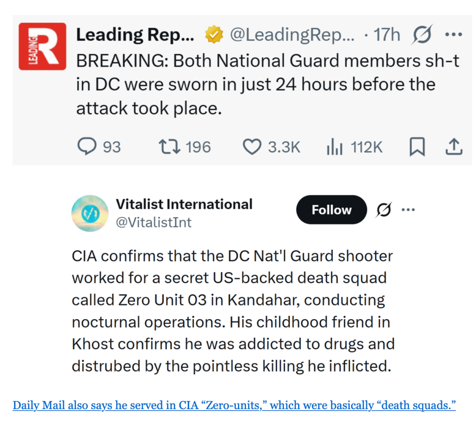Click the share upload icon
476x431 pixels.
(x=454, y=147)
